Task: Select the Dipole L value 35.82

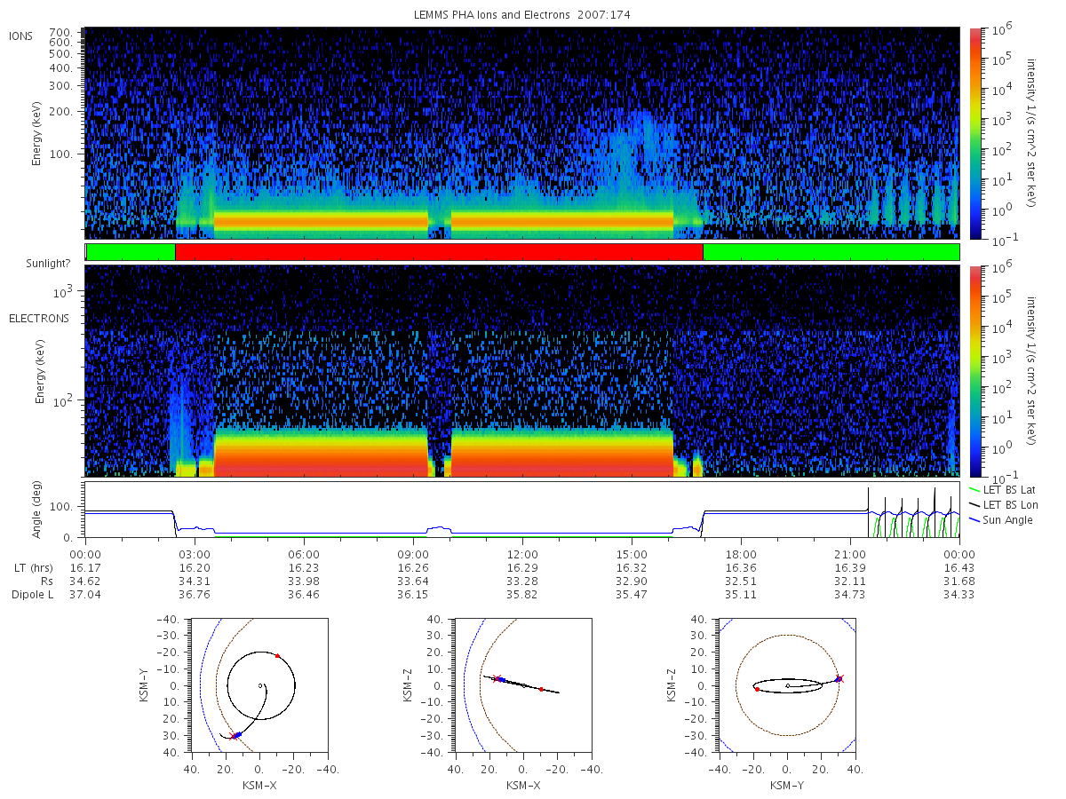Action: (x=522, y=594)
